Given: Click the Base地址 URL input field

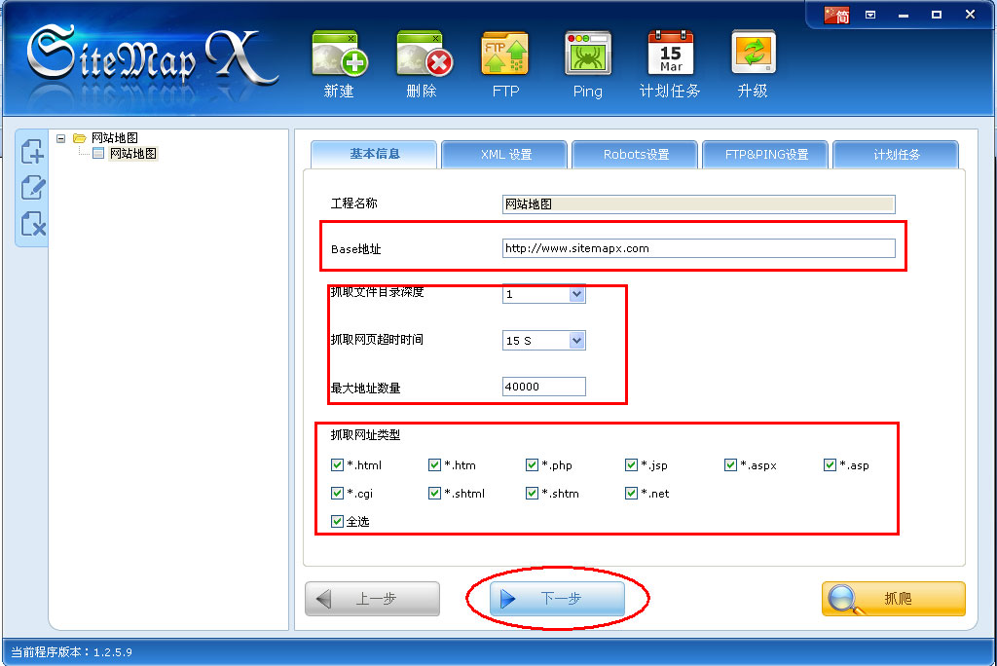Looking at the screenshot, I should (698, 248).
